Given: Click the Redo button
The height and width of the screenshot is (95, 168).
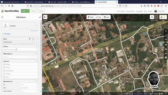Looking at the screenshot, I should pyautogui.click(x=156, y=17).
